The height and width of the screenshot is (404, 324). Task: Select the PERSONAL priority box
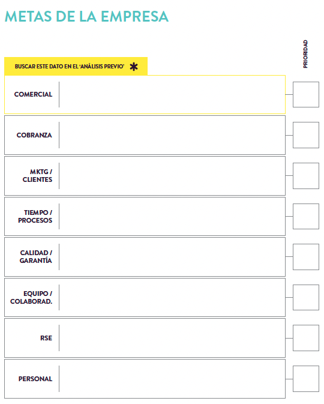[306, 379]
